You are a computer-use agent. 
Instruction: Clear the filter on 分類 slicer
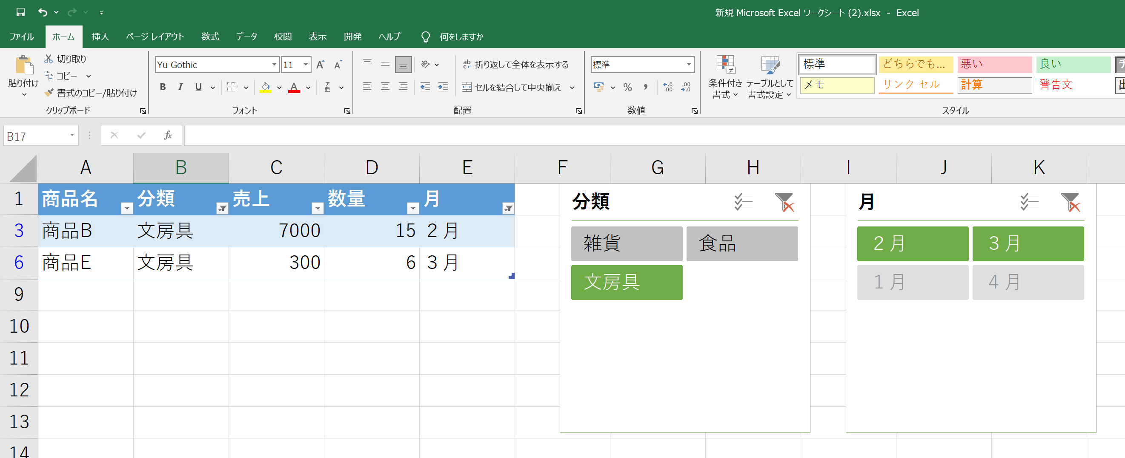tap(784, 202)
